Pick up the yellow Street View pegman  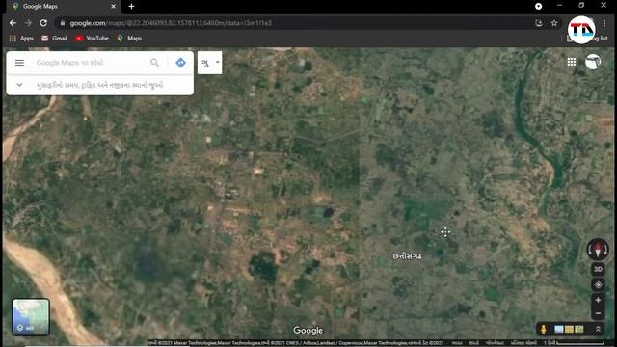click(544, 330)
